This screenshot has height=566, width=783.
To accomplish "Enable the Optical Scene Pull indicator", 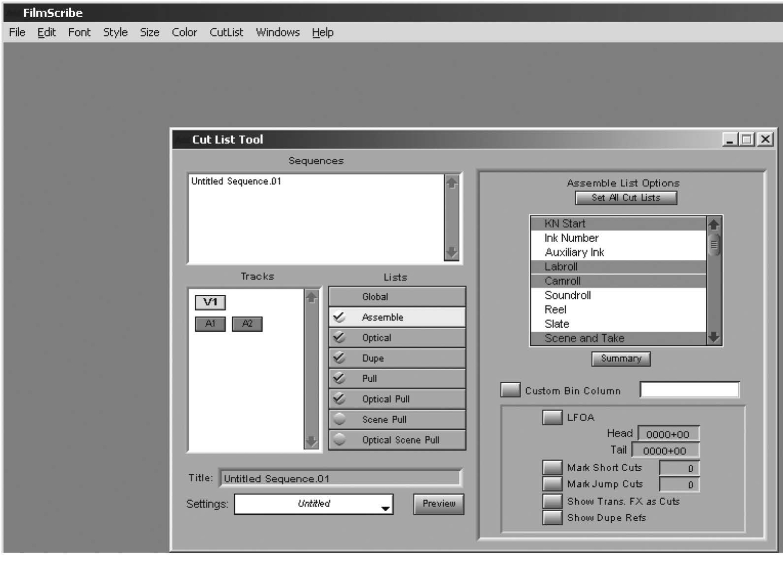I will 339,440.
